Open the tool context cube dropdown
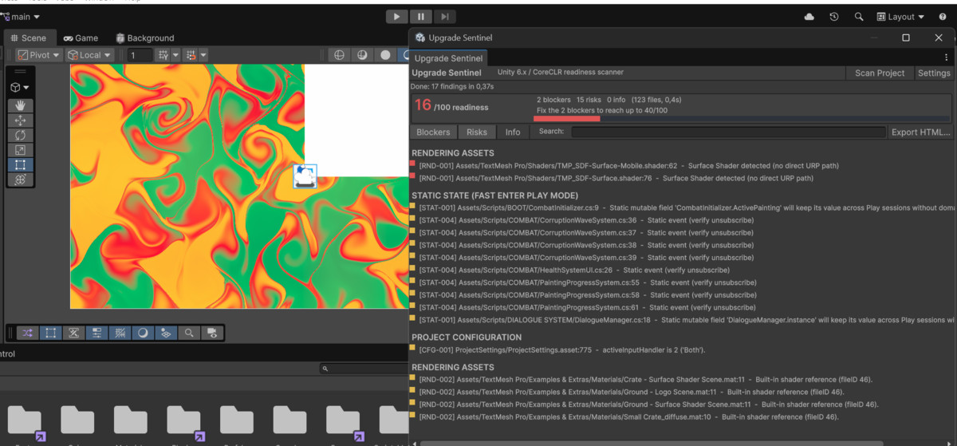The height and width of the screenshot is (446, 957). click(20, 87)
